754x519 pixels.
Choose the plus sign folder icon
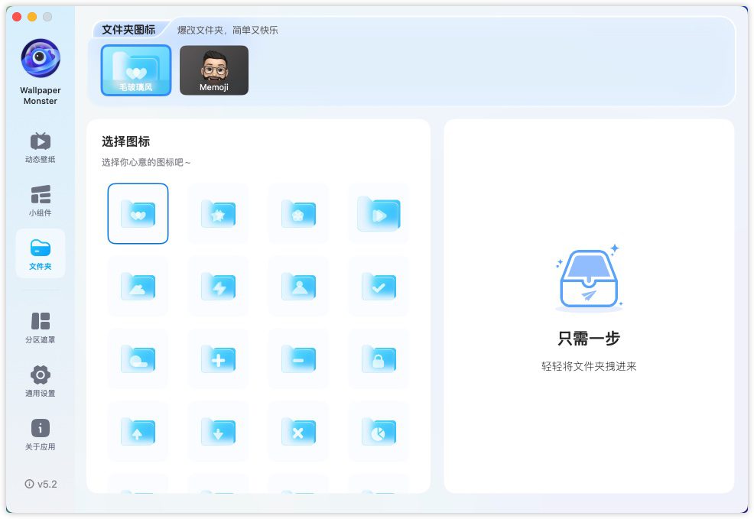(218, 358)
